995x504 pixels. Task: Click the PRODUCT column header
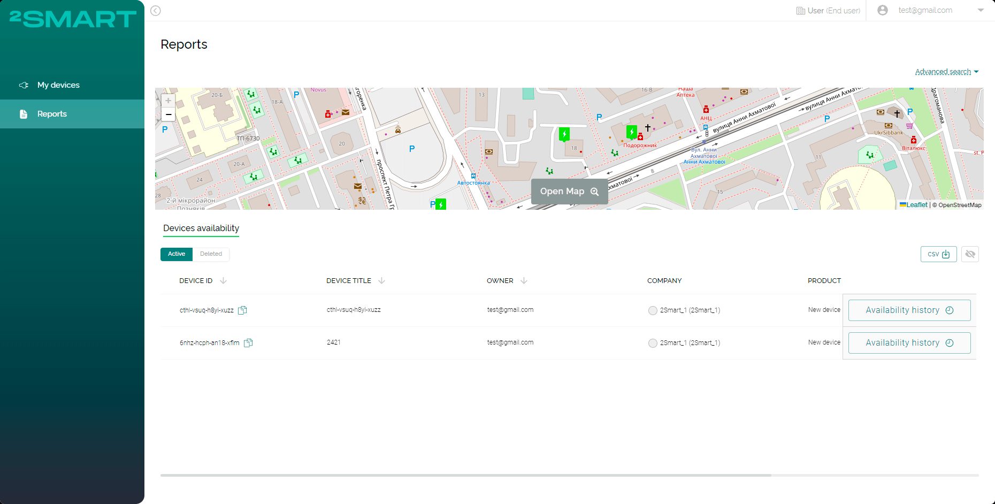coord(824,281)
